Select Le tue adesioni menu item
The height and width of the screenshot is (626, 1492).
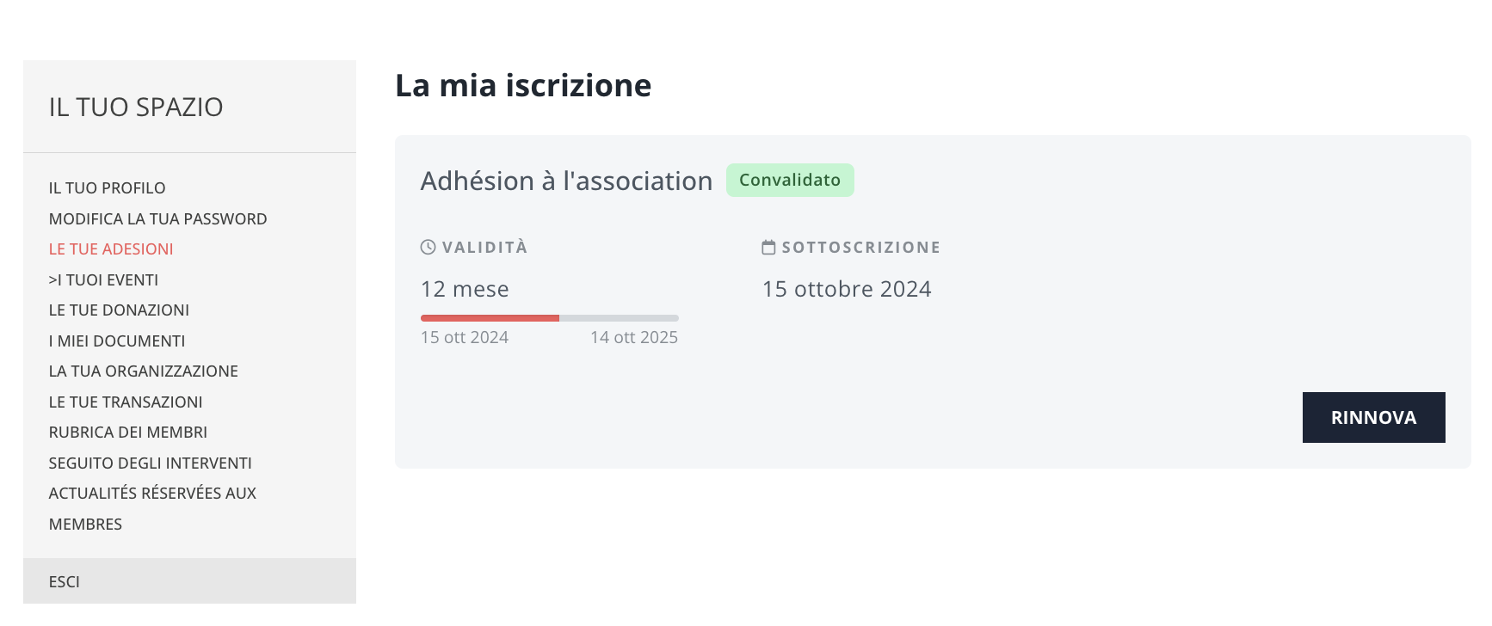(111, 249)
